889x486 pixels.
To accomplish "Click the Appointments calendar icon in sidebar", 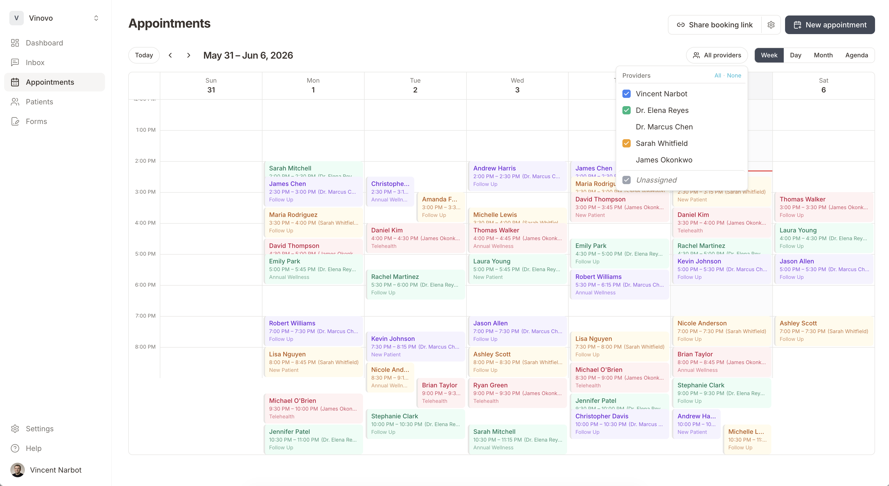I will pyautogui.click(x=15, y=82).
